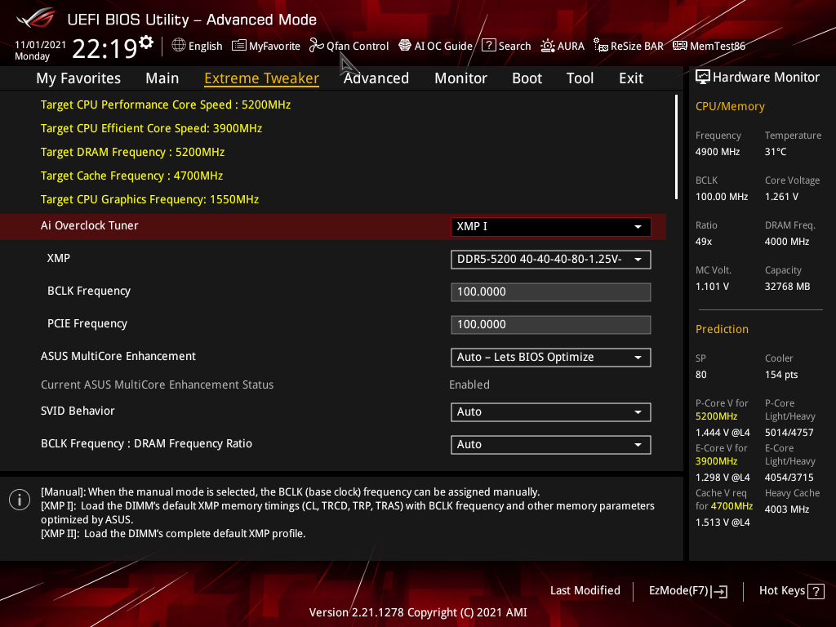
Task: Click the CPU/Memory section heading
Action: pos(730,107)
